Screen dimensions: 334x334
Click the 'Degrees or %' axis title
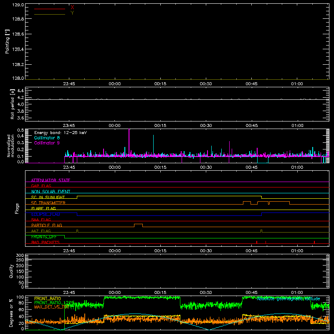pos(11,313)
